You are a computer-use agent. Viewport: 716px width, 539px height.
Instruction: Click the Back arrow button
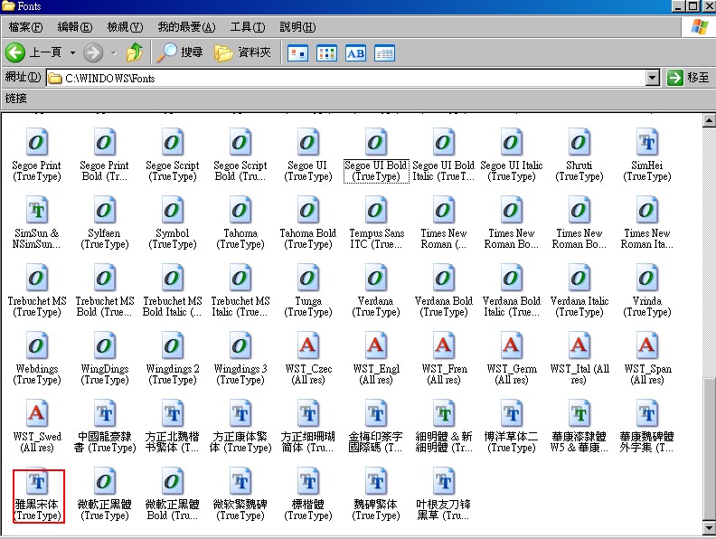(15, 52)
